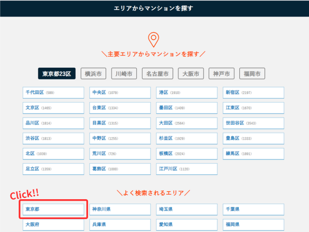Browse 豊島区 mansions
The image size is (309, 232).
(253, 138)
